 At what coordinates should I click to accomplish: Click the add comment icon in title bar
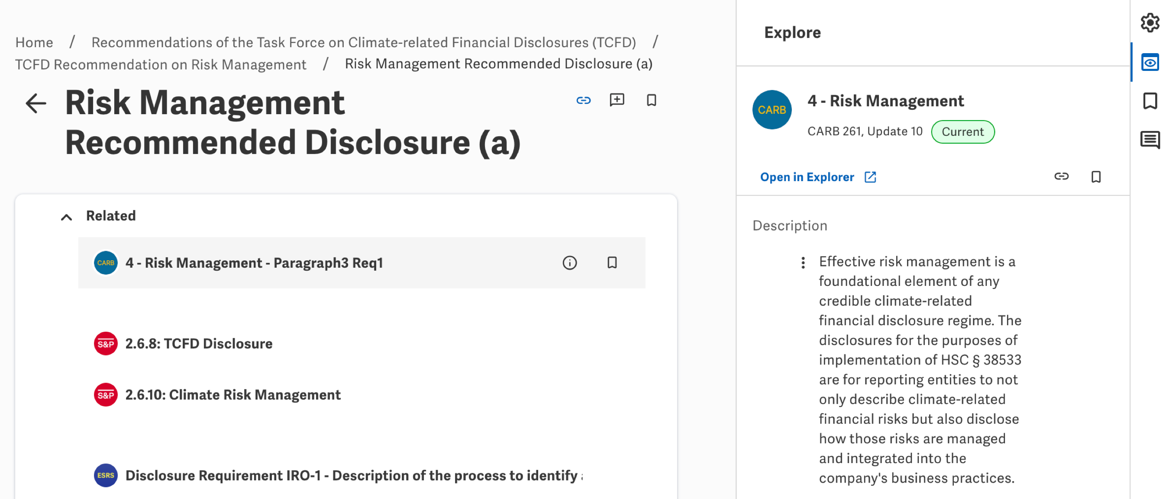click(617, 100)
